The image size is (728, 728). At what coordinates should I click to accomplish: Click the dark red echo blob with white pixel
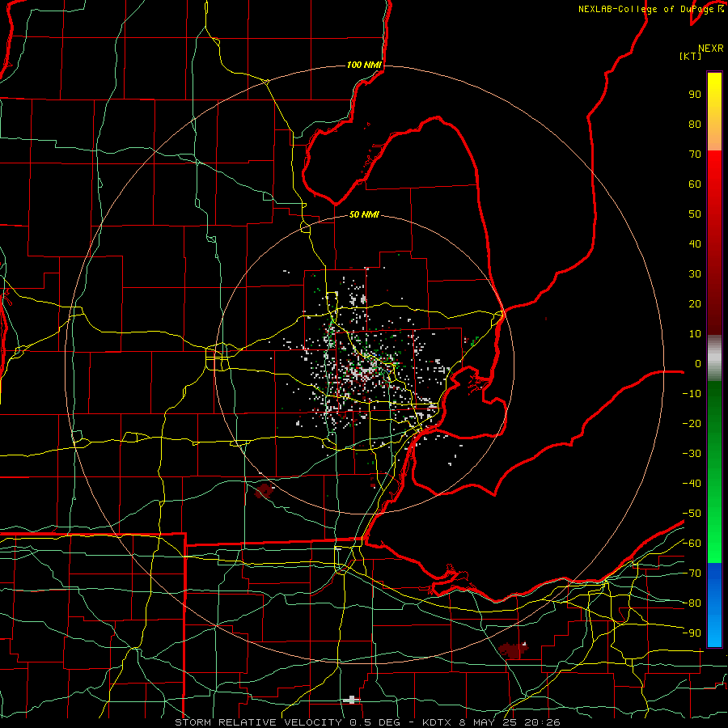[x=513, y=650]
